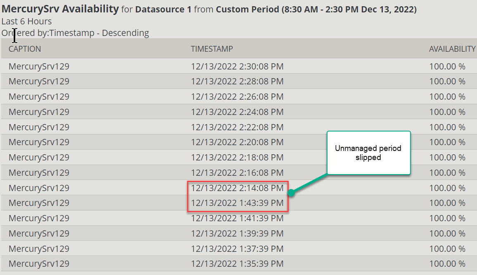The image size is (477, 275).
Task: Click the Ordered by Timestamp Descending text
Action: 75,33
